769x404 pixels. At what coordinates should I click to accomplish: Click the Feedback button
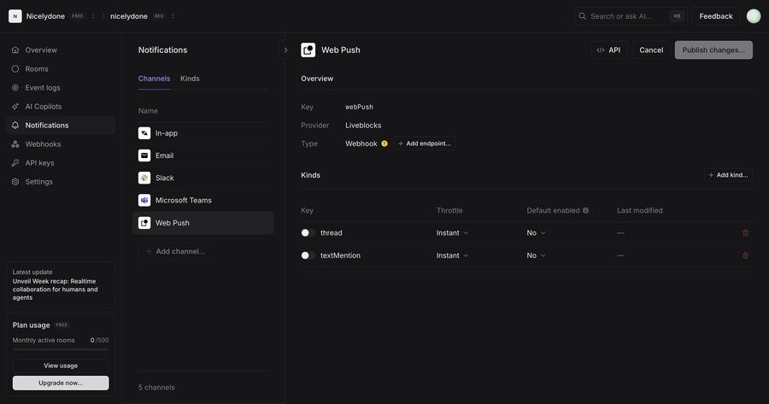[715, 16]
